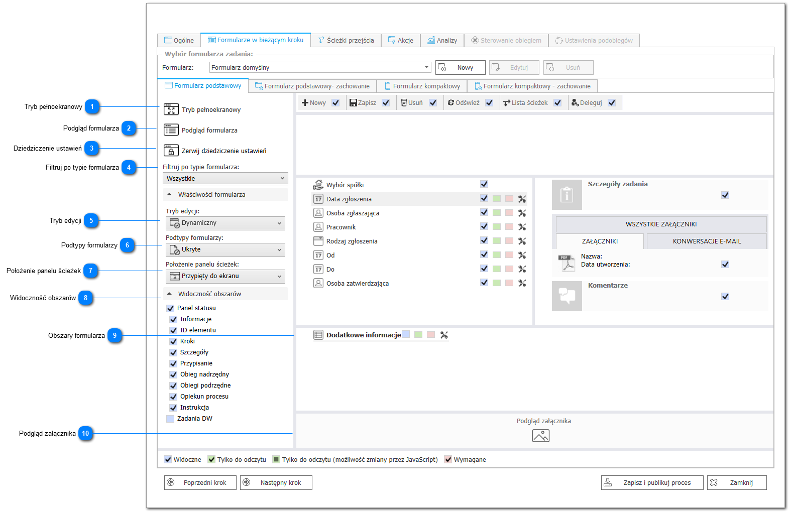Open Podgląd formularza preview icon
The width and height of the screenshot is (790, 513).
(171, 130)
